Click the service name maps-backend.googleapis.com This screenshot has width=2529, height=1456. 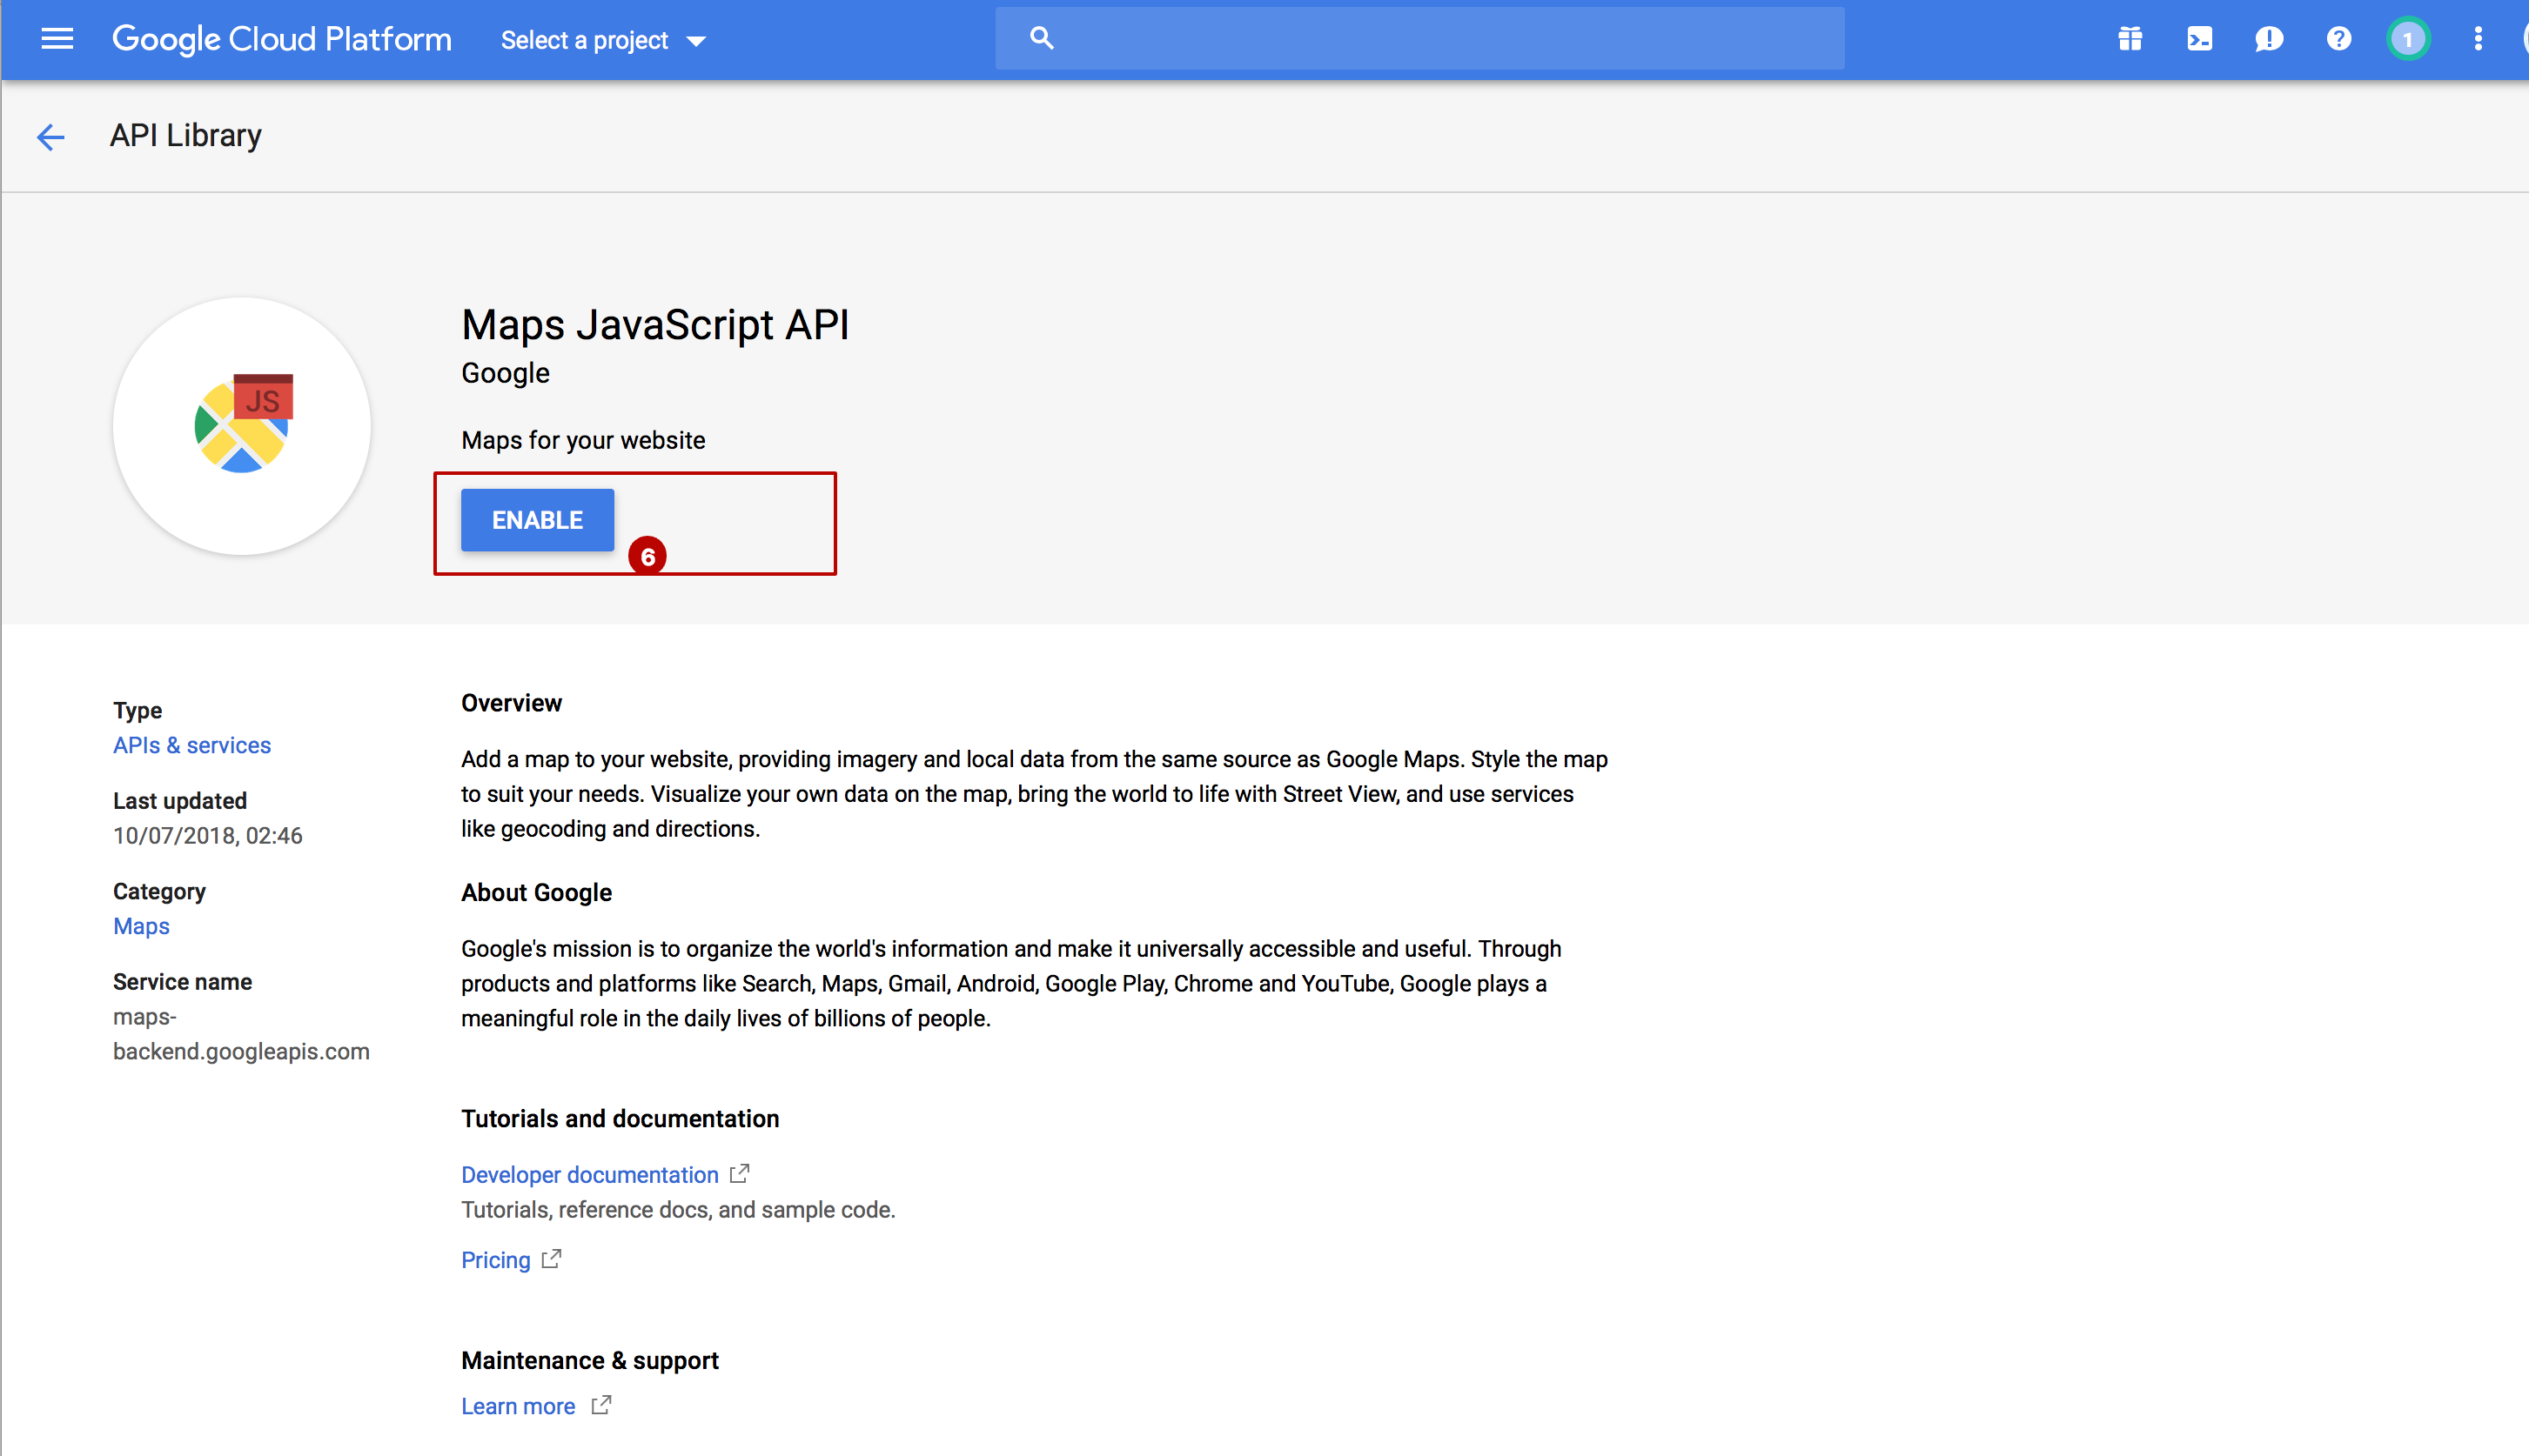click(x=241, y=1034)
